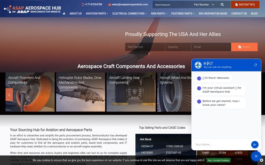
Task: Click hot stock part 100284-27
Action: 147,146
